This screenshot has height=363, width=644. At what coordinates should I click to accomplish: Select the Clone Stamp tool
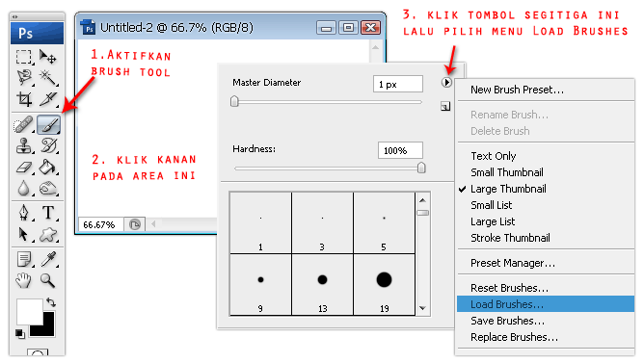pyautogui.click(x=24, y=146)
